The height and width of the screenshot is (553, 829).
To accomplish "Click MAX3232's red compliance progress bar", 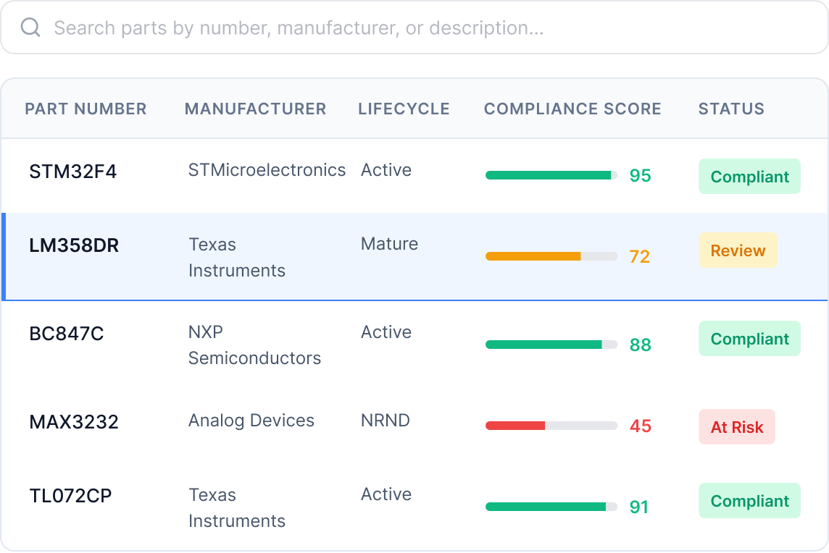I will 551,426.
